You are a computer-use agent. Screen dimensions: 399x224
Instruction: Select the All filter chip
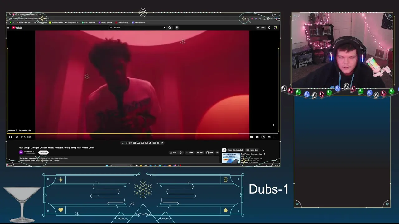click(x=224, y=150)
